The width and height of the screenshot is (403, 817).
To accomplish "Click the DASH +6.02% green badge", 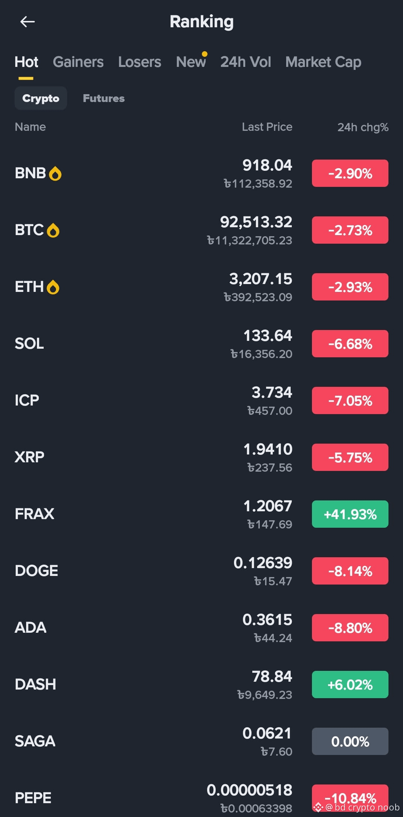I will click(x=350, y=685).
